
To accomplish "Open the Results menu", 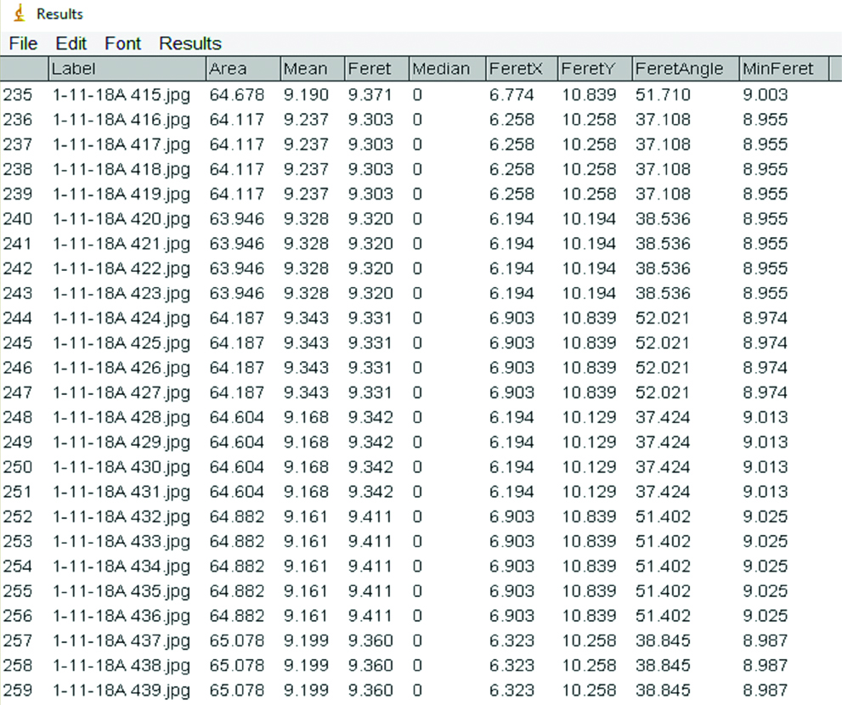I will point(190,43).
